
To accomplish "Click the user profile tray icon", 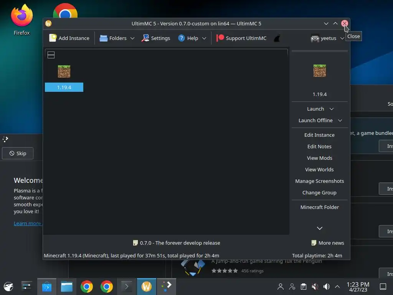I will 281,287.
